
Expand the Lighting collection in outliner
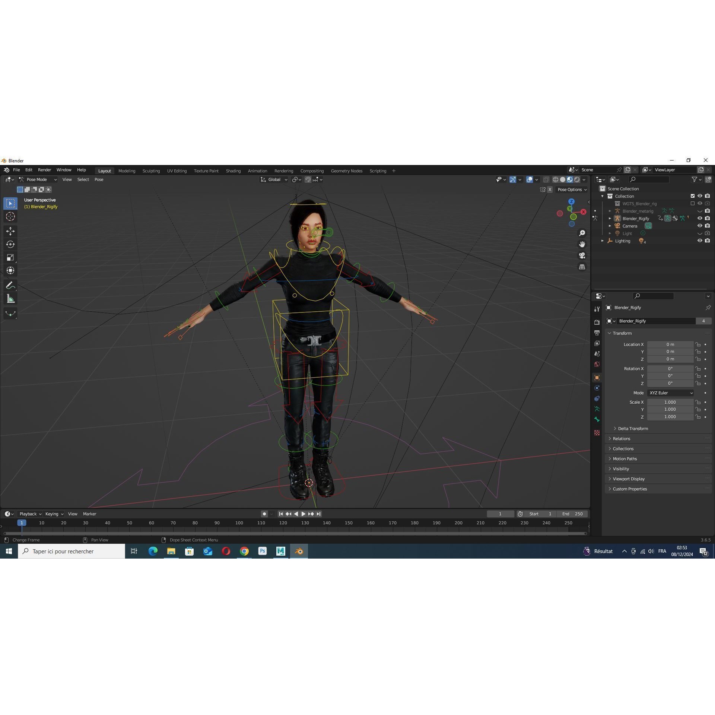tap(603, 241)
